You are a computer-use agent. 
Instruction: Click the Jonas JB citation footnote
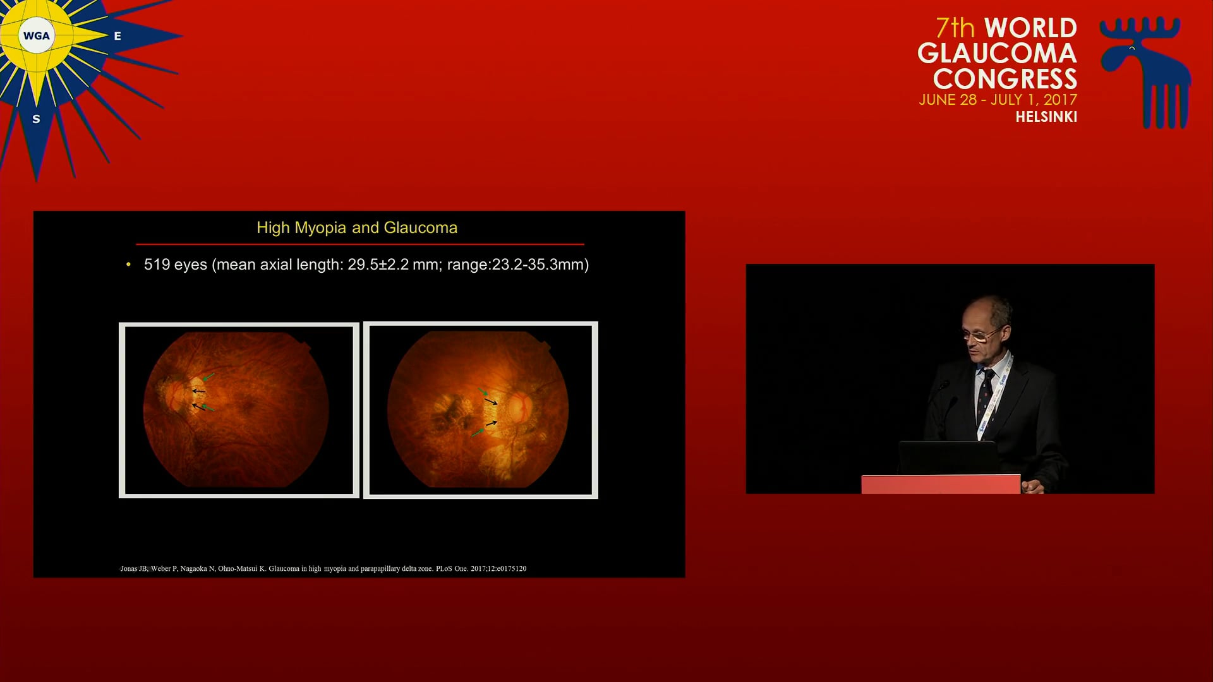point(323,568)
